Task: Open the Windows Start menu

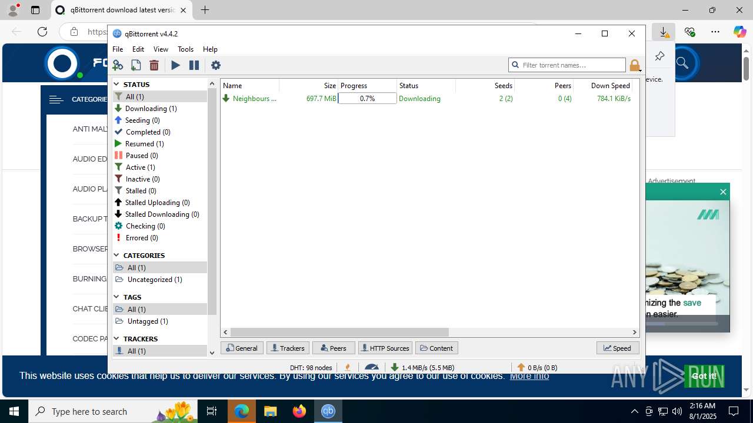Action: pos(14,411)
